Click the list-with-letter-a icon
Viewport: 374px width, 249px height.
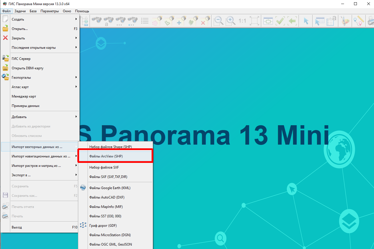pyautogui.click(x=331, y=21)
